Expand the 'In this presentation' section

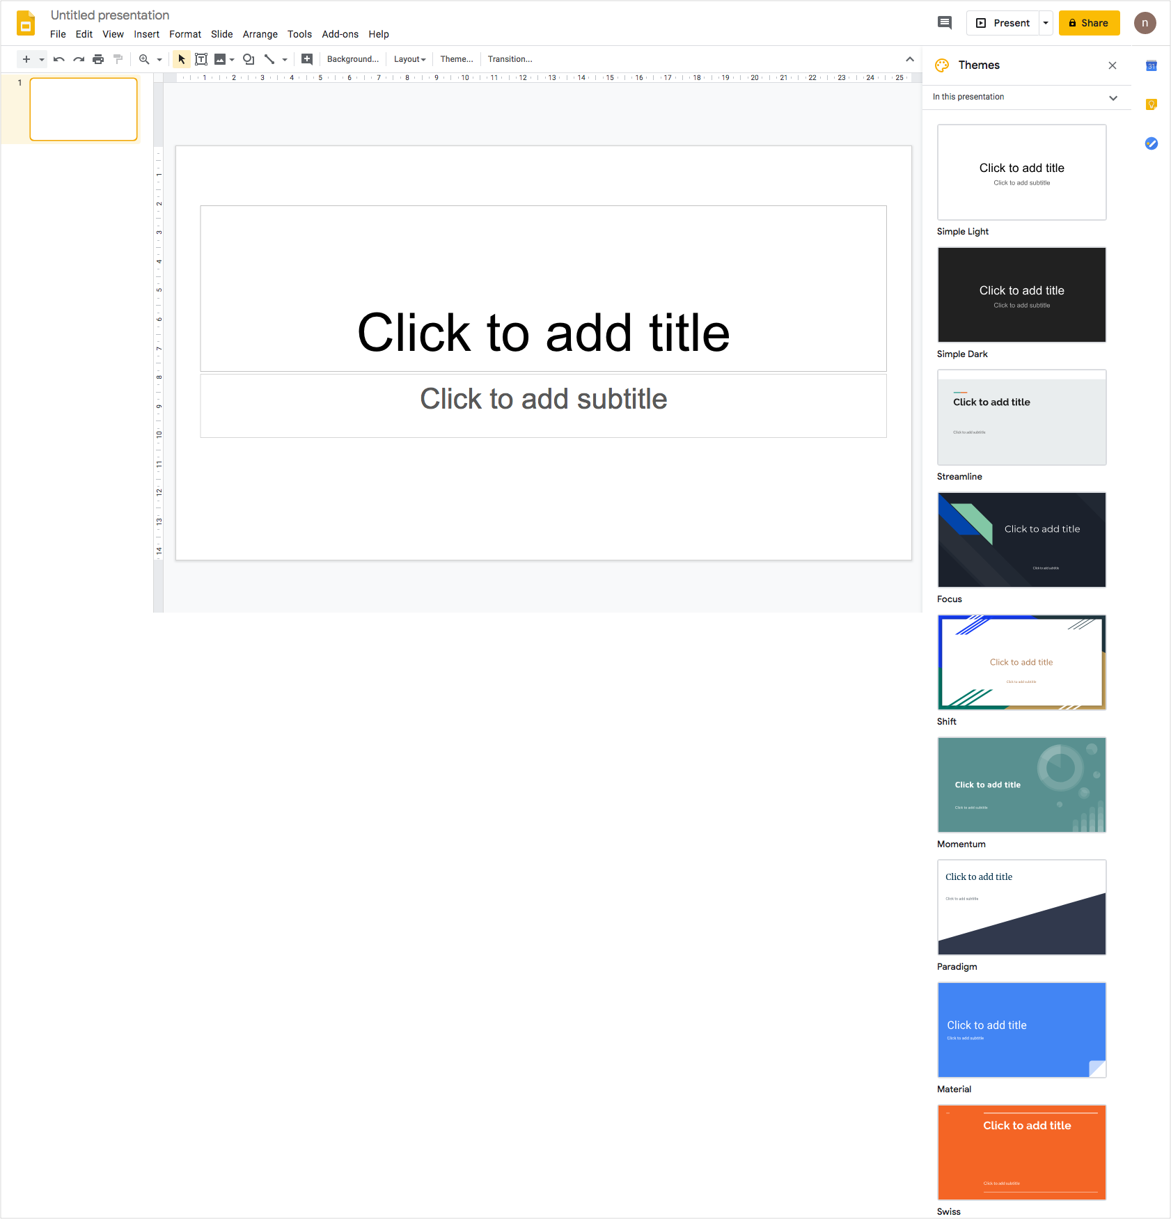[1113, 97]
